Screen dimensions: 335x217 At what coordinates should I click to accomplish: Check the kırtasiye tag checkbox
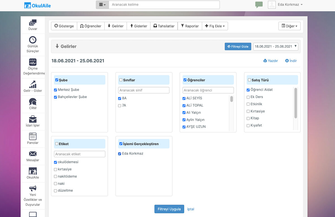(x=56, y=170)
